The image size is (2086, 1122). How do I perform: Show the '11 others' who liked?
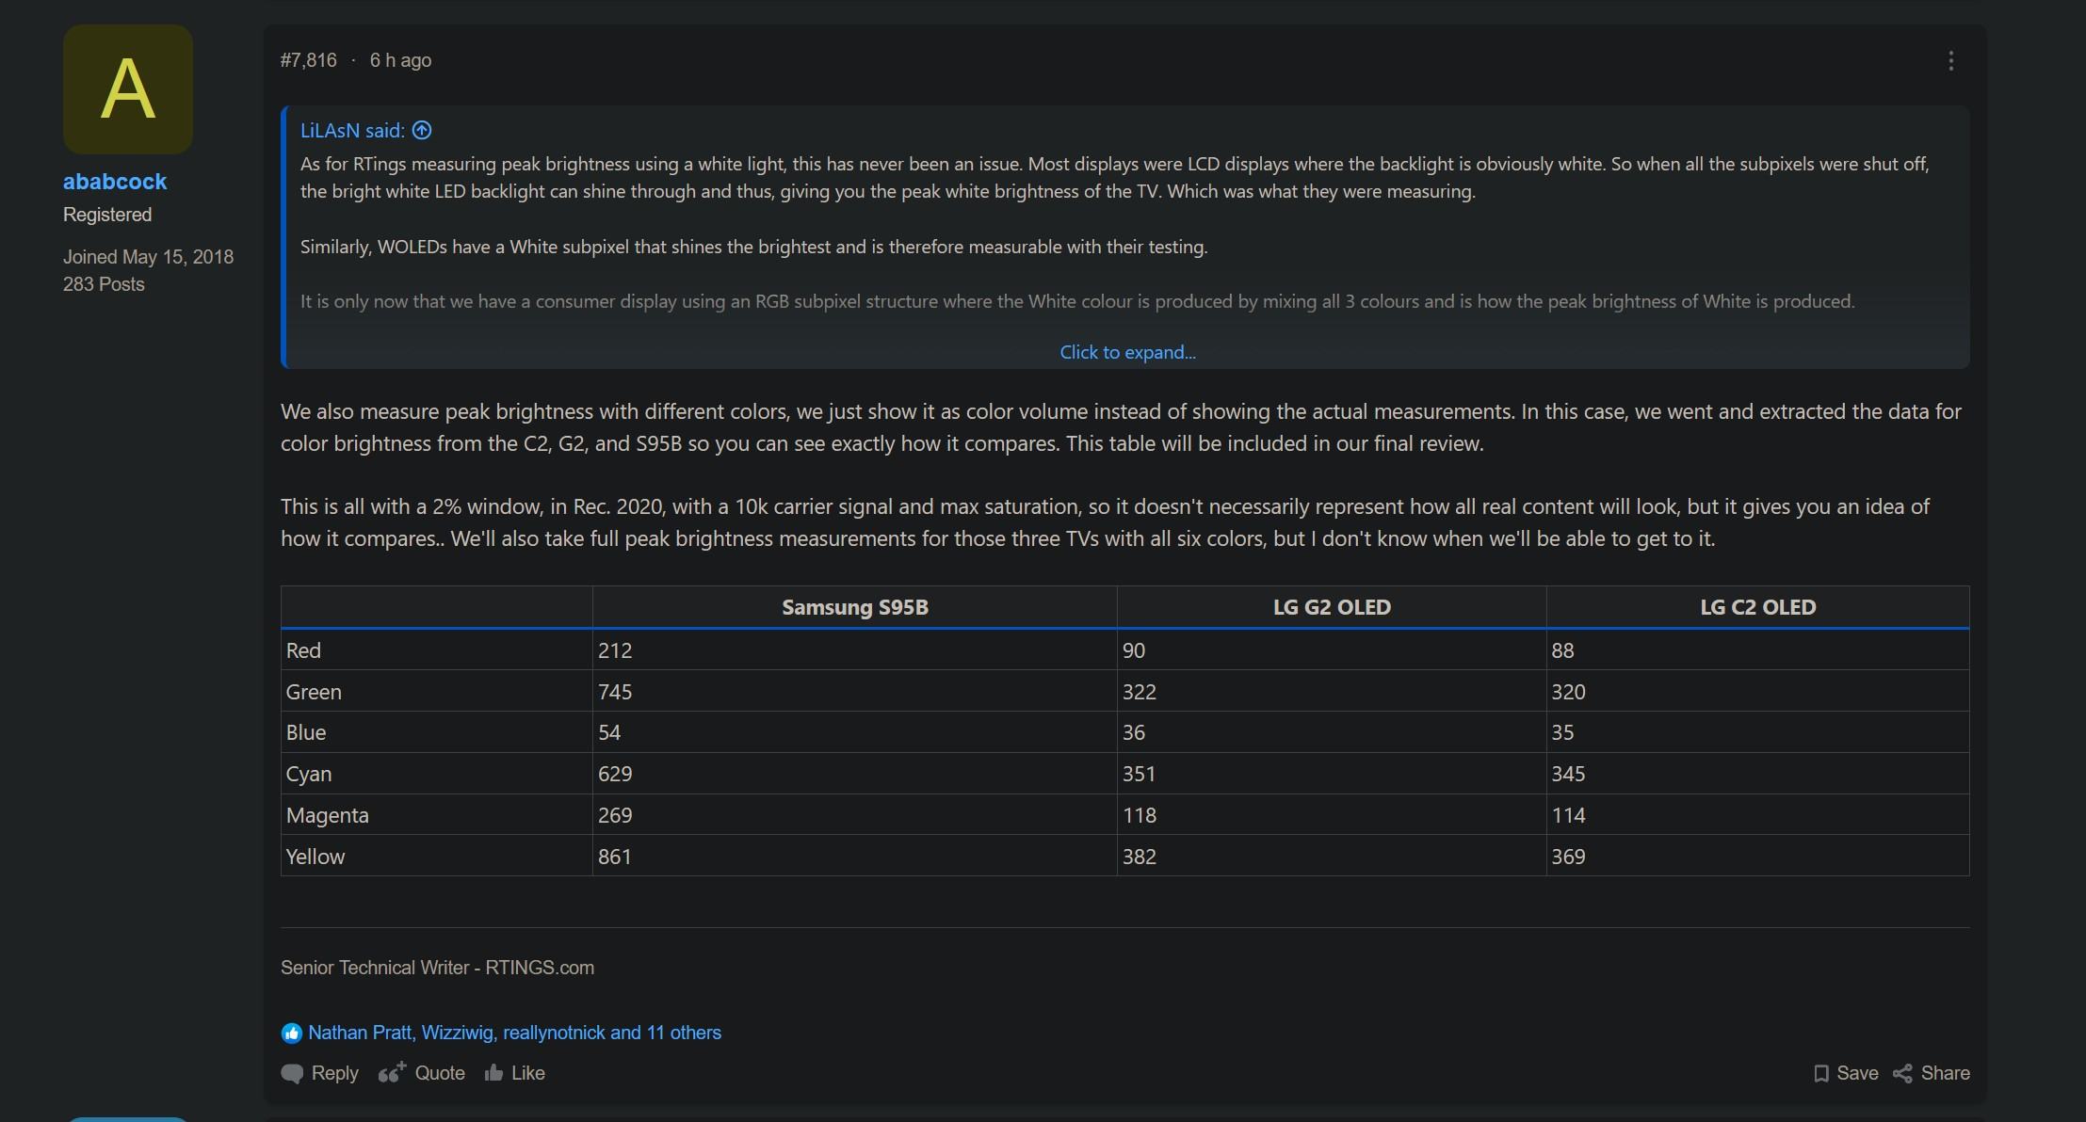coord(684,1033)
